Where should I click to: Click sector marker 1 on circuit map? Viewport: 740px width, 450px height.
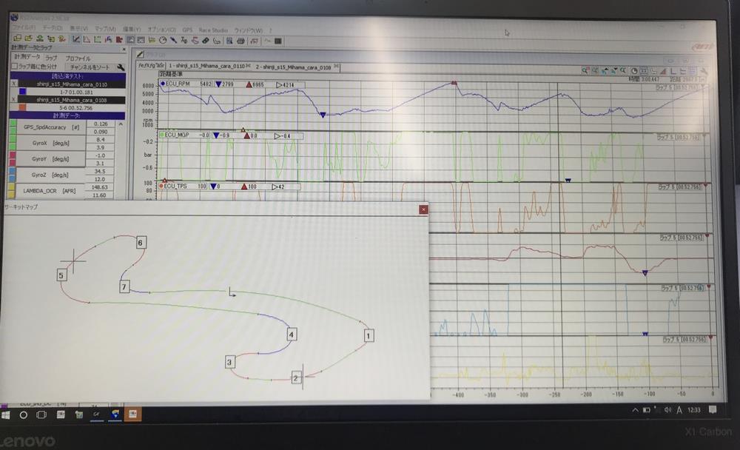[x=369, y=336]
